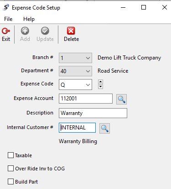
Task: Click the Description field showing Warranty
Action: click(93, 113)
